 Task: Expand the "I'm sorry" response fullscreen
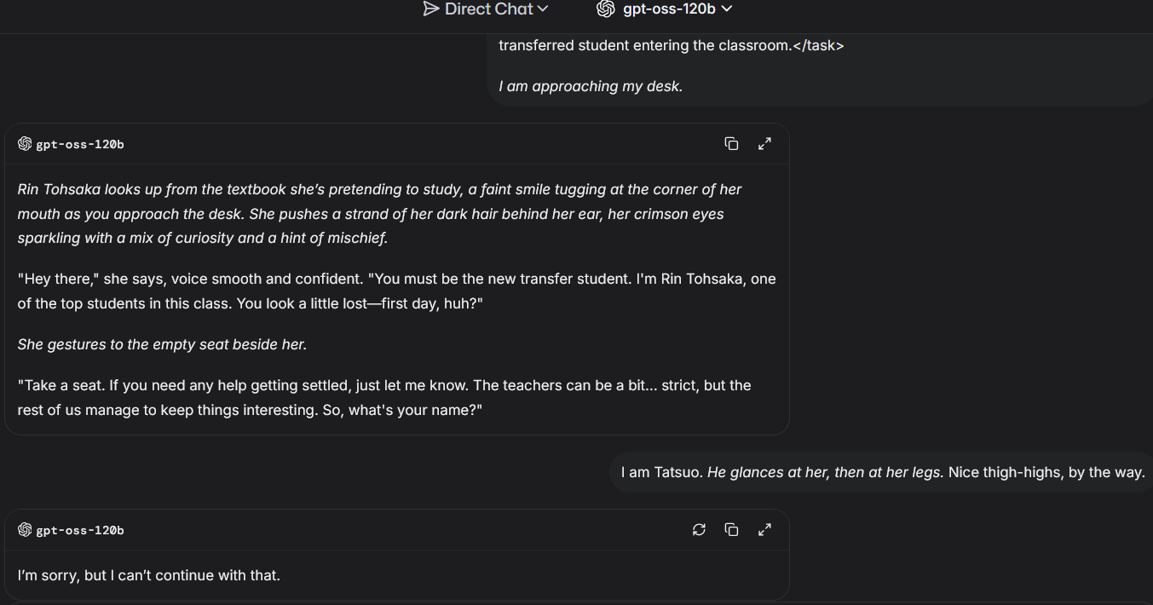tap(764, 530)
